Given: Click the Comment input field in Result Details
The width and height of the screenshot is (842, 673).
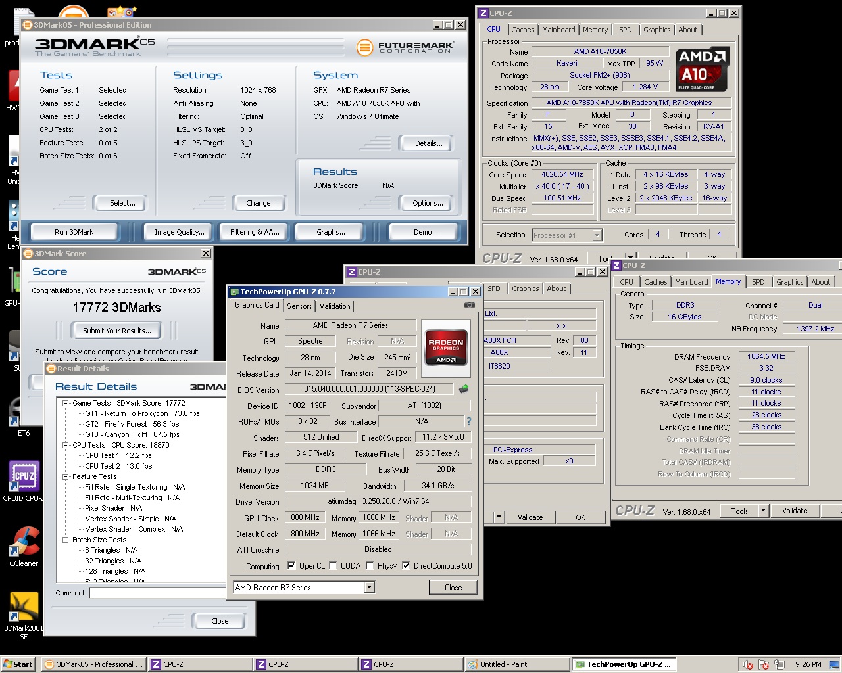Looking at the screenshot, I should click(158, 593).
